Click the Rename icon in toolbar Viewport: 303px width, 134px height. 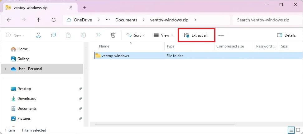(83, 35)
